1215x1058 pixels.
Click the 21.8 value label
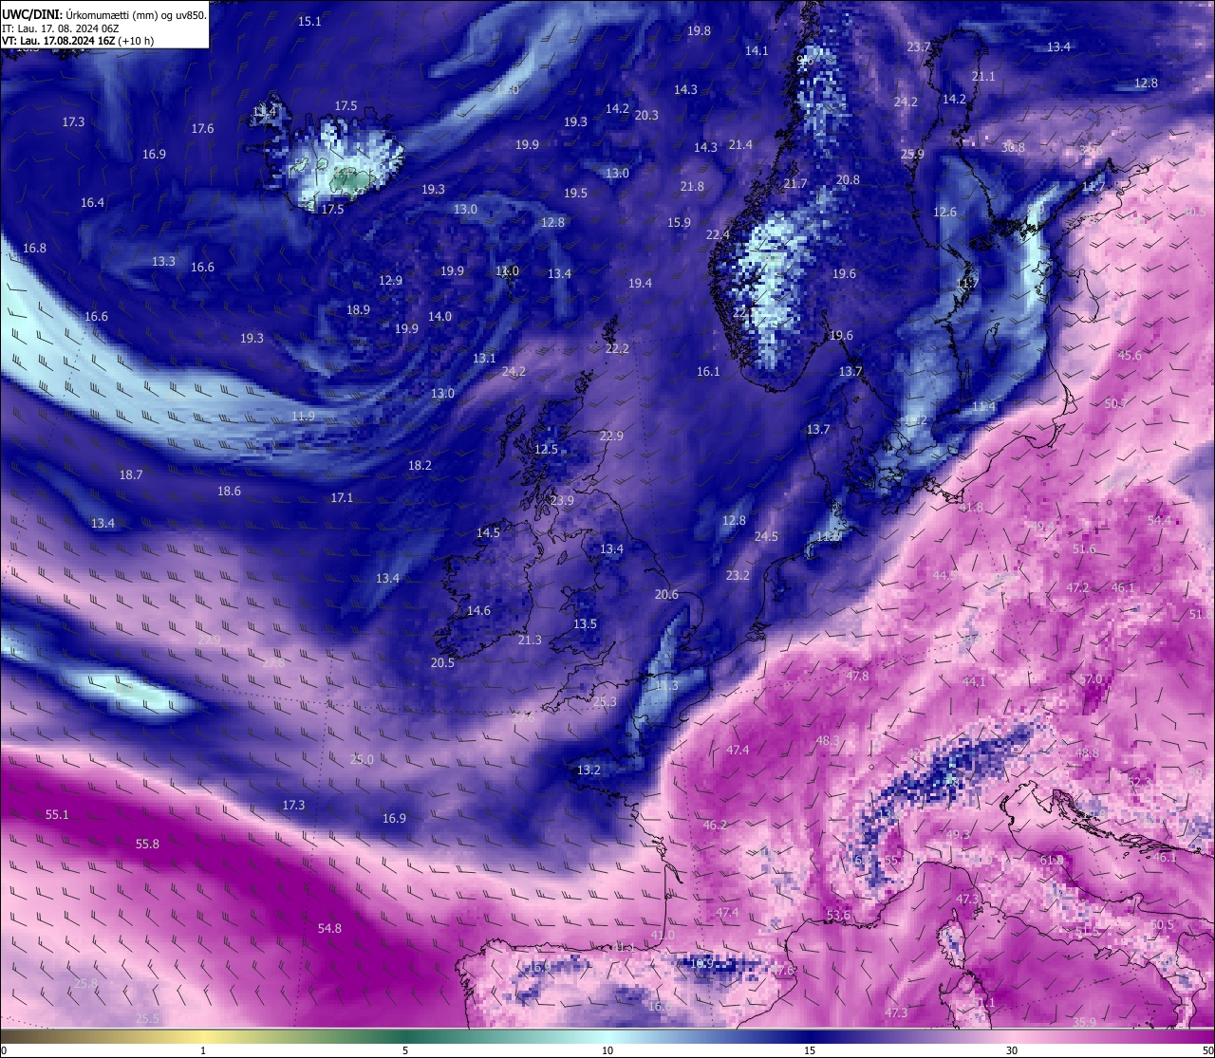692,186
